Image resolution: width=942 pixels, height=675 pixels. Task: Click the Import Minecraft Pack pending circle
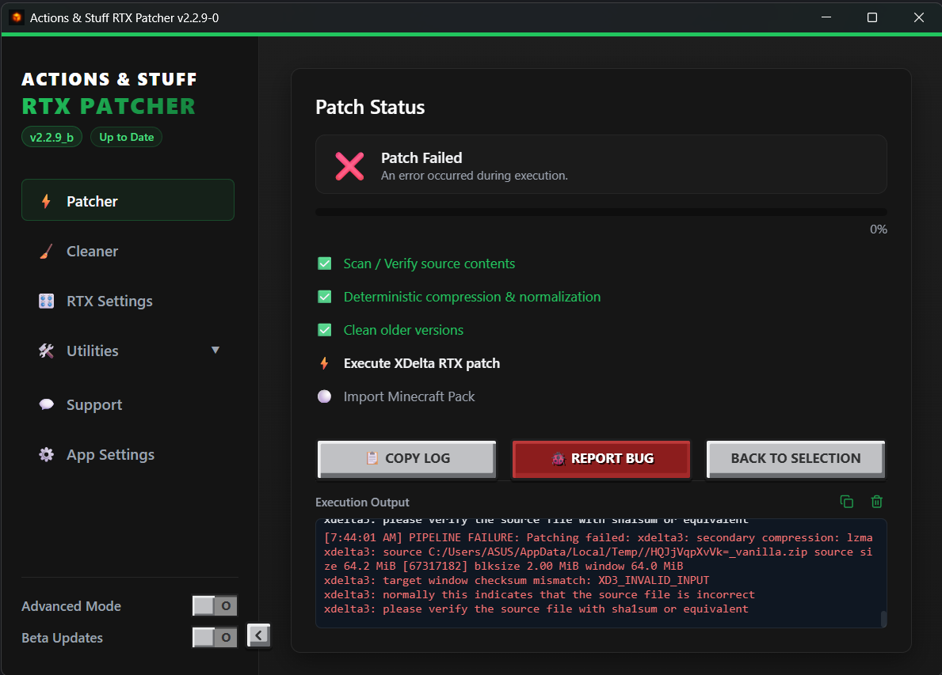(x=324, y=396)
